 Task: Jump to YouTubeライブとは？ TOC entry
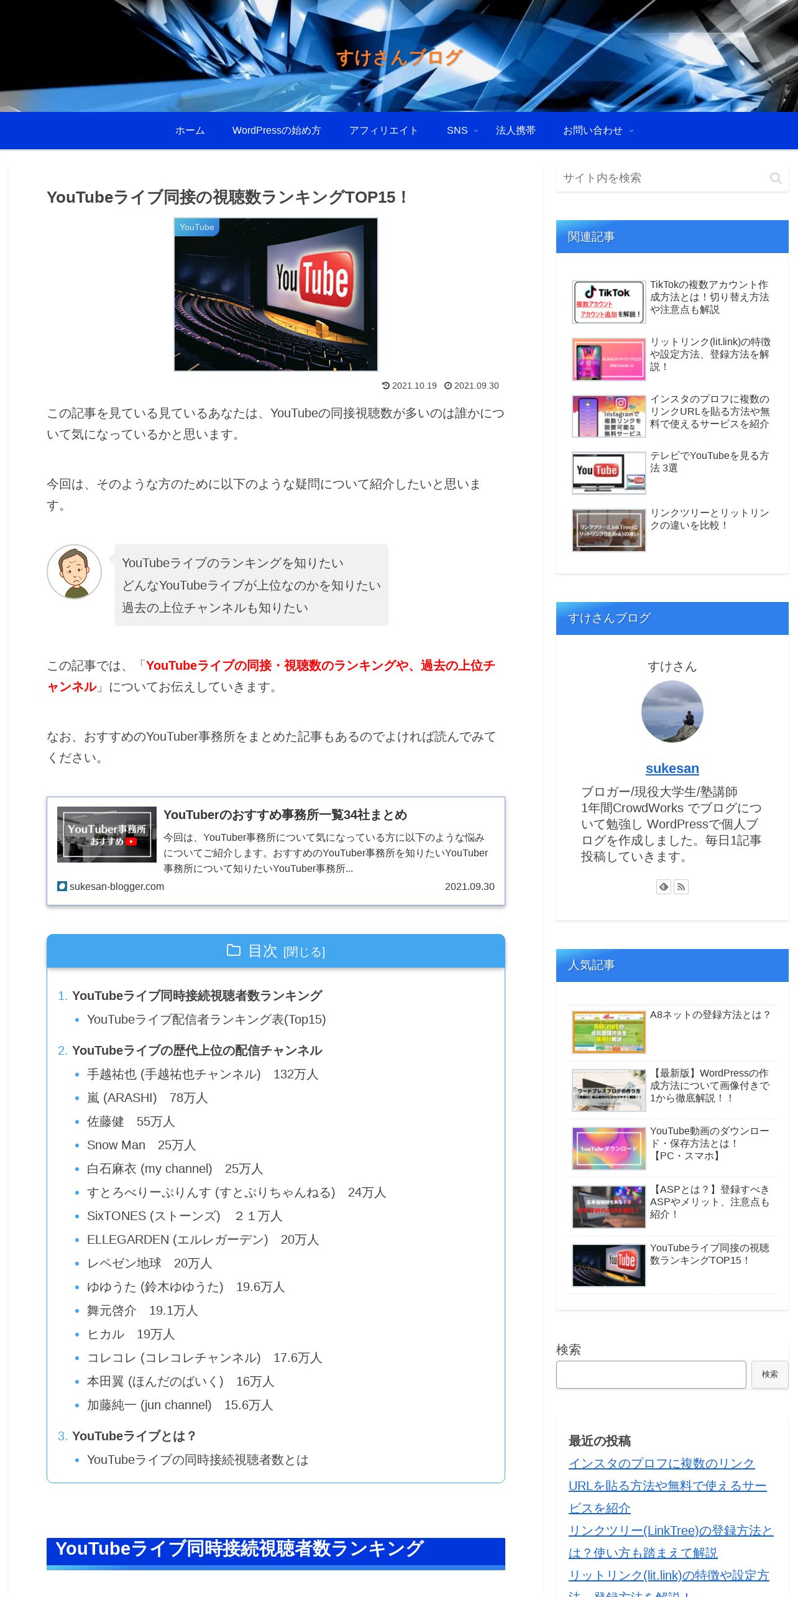(134, 1436)
